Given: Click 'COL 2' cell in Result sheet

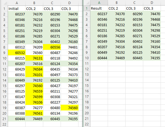Looking at the screenshot, I should [x=117, y=8].
